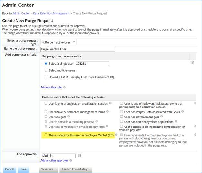This screenshot has width=202, height=173.
Task: Check User is one of reviewers on calibration session
Action: 121,103
